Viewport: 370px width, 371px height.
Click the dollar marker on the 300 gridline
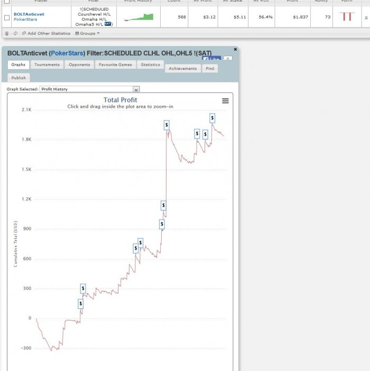tap(83, 289)
